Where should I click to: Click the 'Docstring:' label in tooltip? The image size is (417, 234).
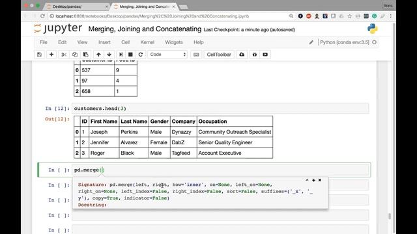[93, 205]
